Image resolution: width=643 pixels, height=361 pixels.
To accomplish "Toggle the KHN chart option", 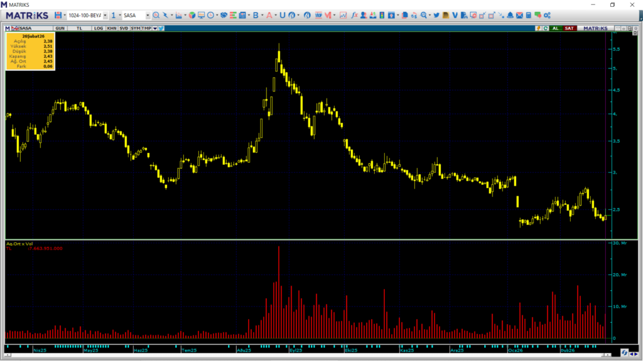I will pyautogui.click(x=111, y=28).
